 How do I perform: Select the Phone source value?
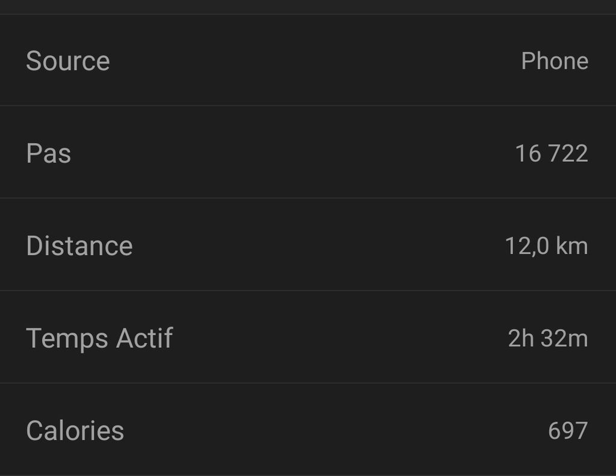[x=554, y=61]
